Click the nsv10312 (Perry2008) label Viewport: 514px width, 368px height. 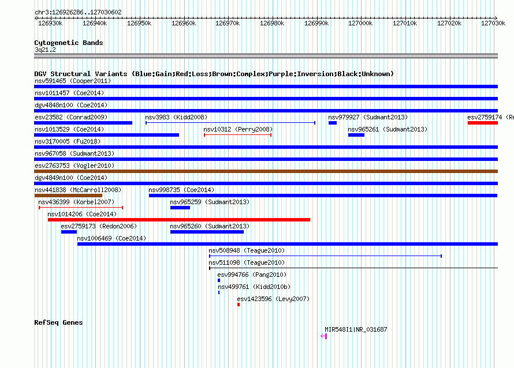click(x=238, y=129)
